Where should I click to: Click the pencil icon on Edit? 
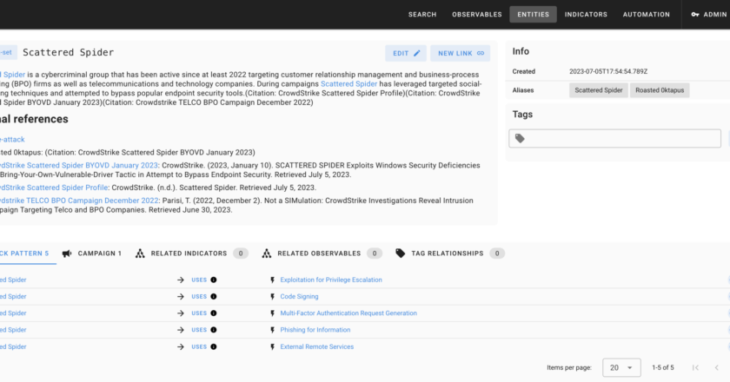(416, 53)
